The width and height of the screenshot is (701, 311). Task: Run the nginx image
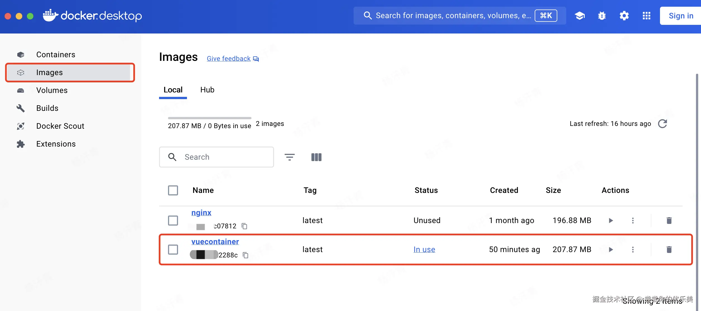(611, 221)
